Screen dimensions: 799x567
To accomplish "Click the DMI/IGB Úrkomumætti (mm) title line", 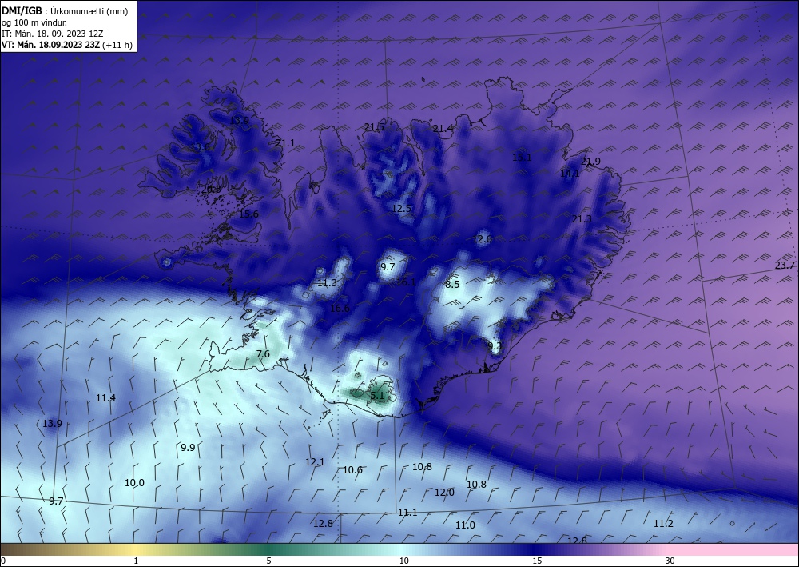I will (65, 11).
